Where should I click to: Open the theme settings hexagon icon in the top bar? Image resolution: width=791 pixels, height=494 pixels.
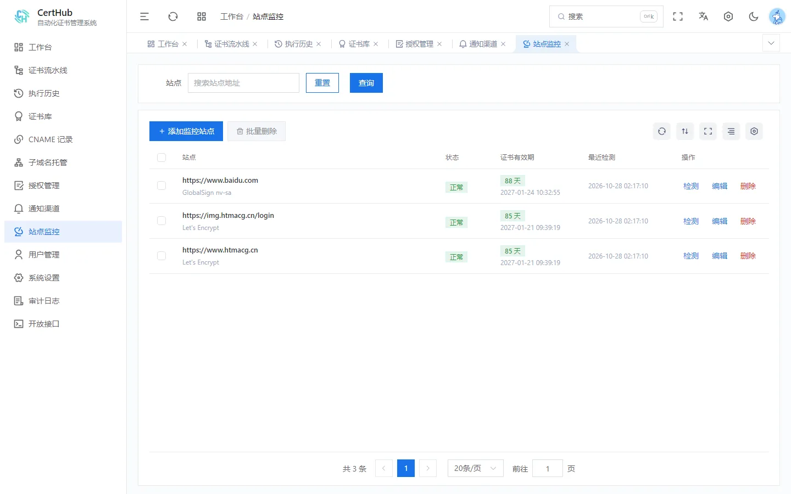728,16
